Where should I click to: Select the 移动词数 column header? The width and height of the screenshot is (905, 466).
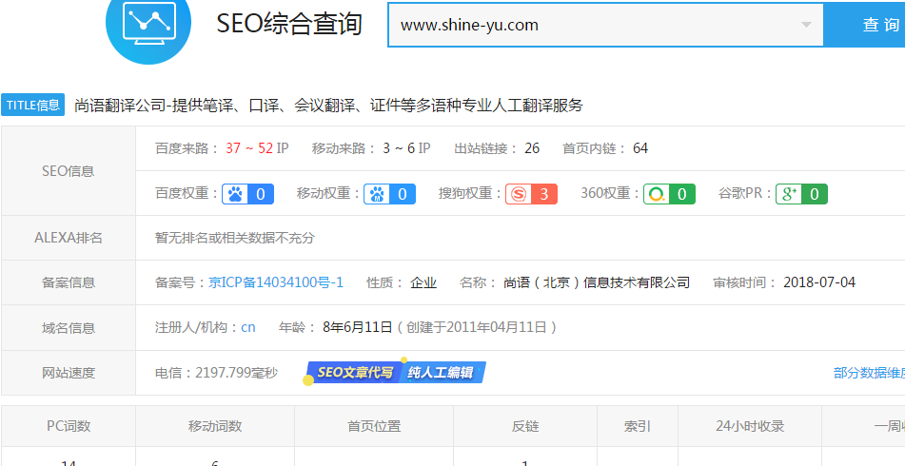215,426
